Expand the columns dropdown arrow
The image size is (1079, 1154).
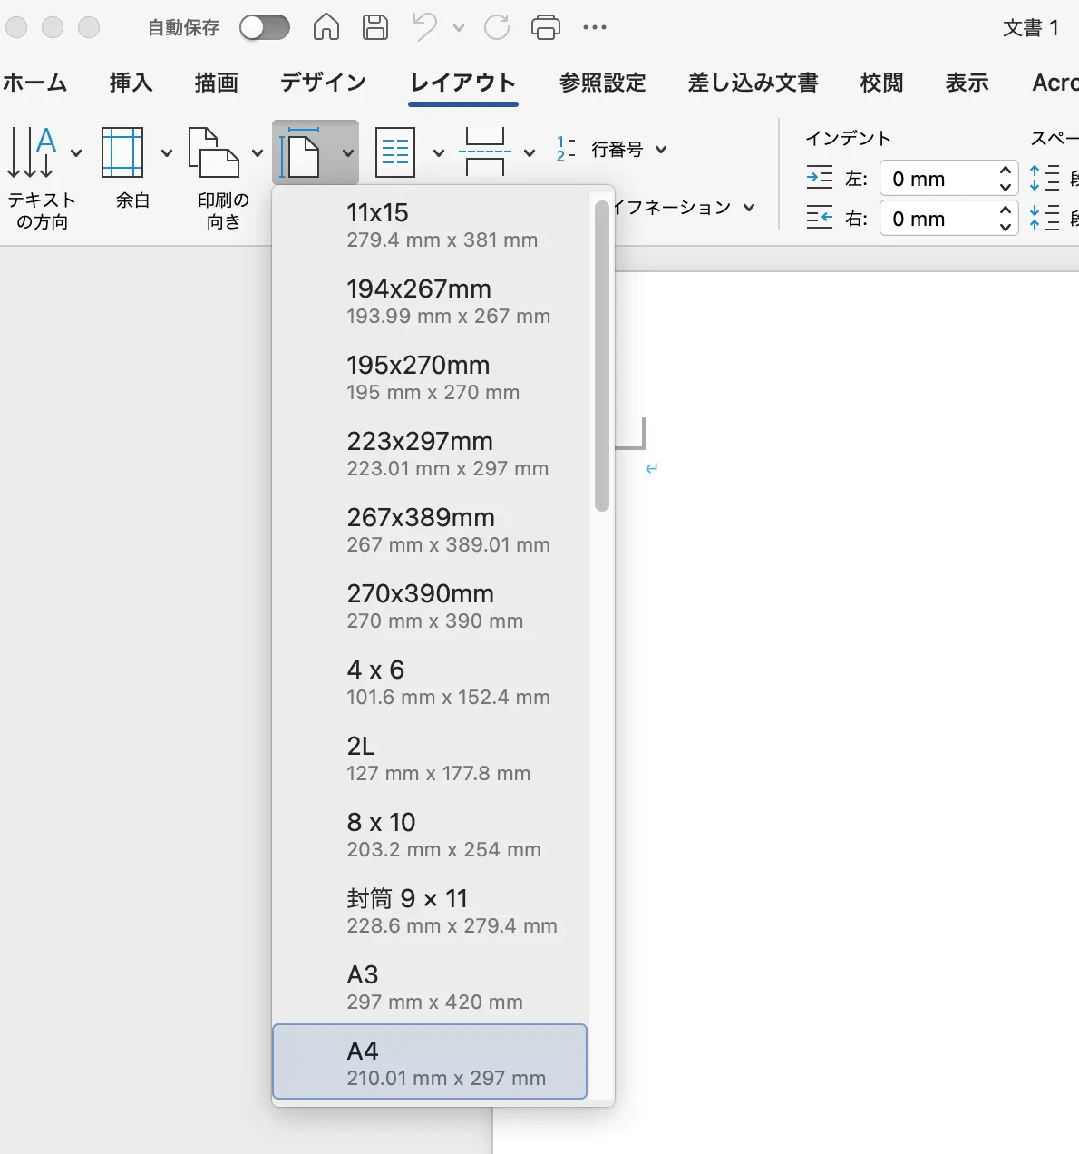439,152
